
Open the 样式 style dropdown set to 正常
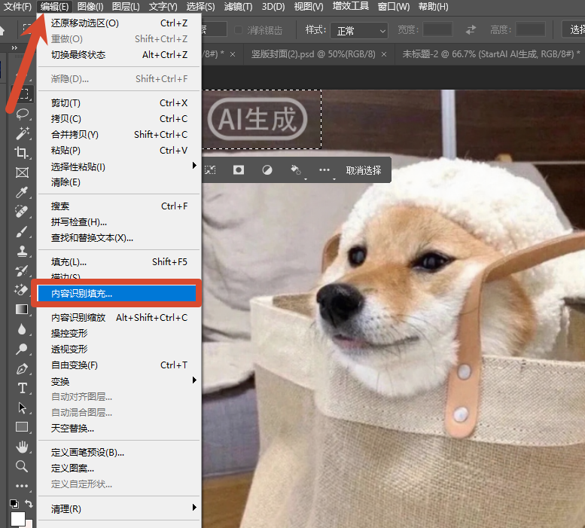tap(359, 31)
